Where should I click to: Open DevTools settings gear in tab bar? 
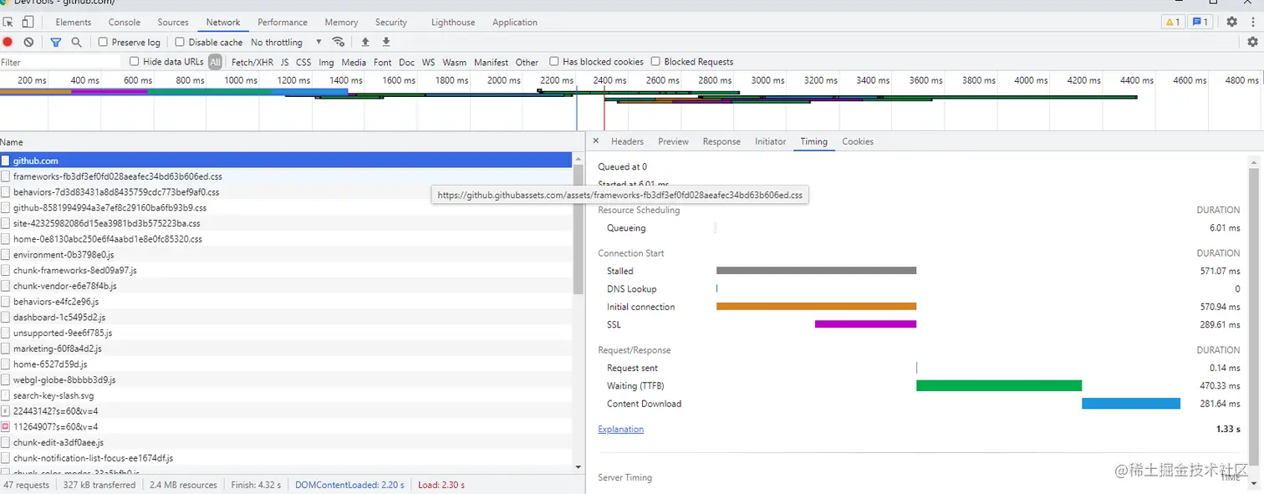tap(1231, 22)
